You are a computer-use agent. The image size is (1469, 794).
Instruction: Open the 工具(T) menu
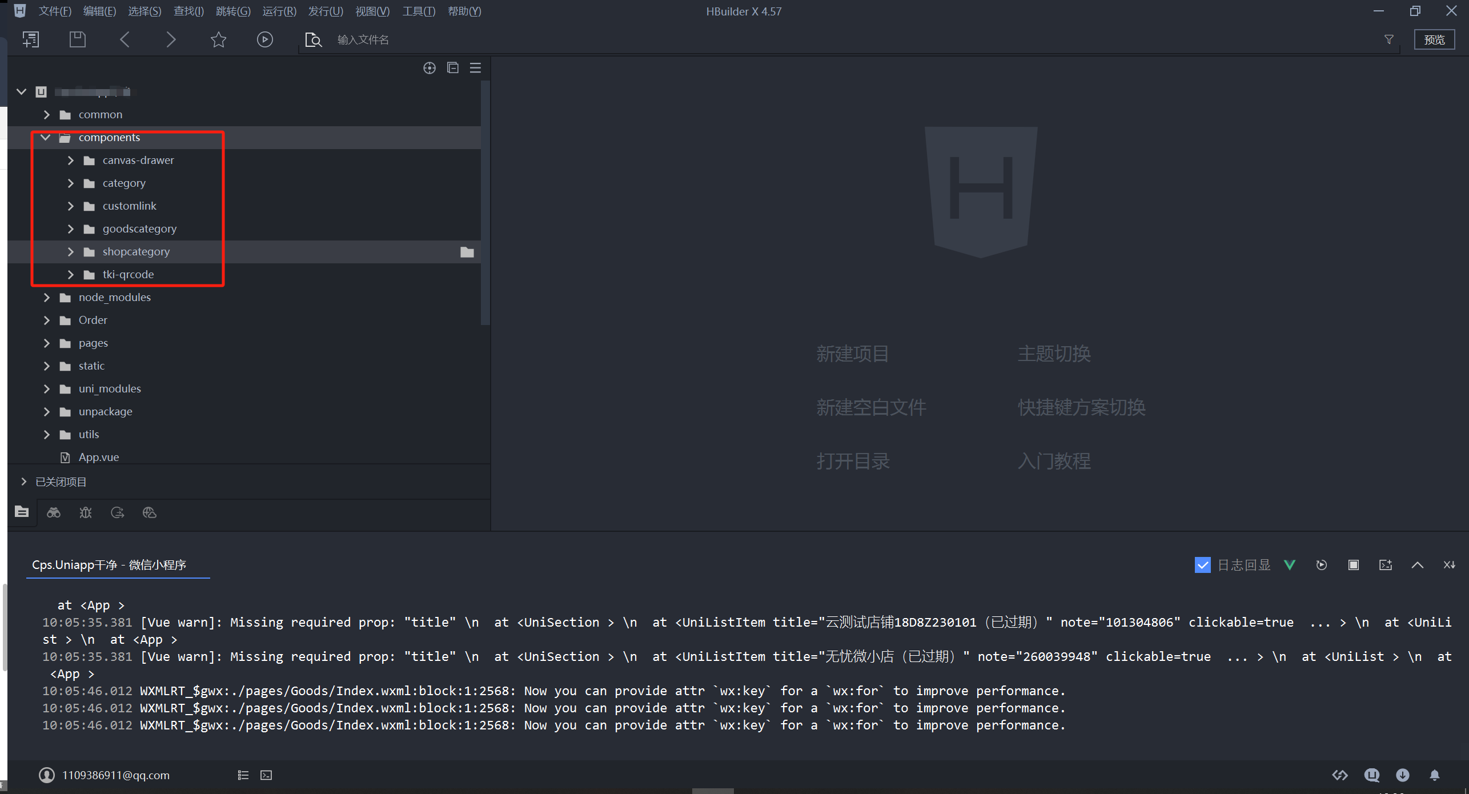click(x=418, y=11)
